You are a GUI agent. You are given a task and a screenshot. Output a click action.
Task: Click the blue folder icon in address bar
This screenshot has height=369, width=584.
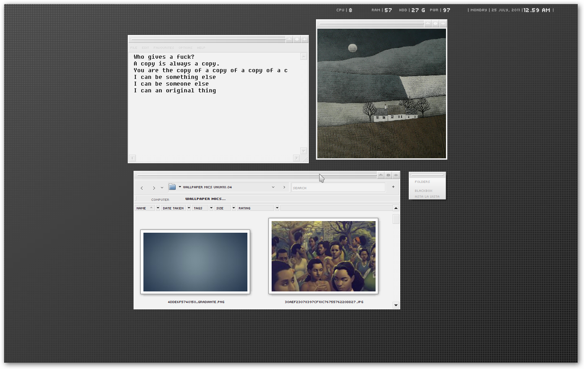[x=172, y=187]
